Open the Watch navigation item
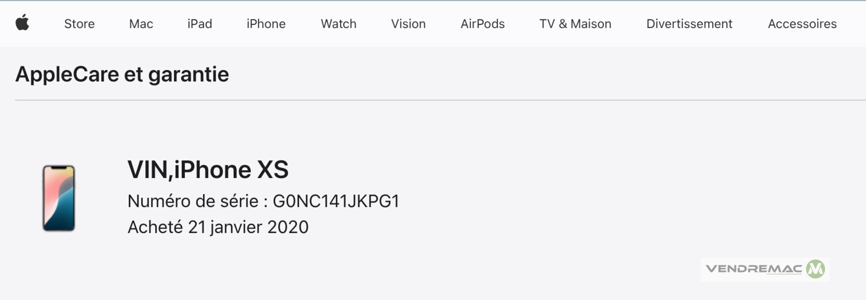Viewport: 866px width, 300px height. pyautogui.click(x=339, y=24)
